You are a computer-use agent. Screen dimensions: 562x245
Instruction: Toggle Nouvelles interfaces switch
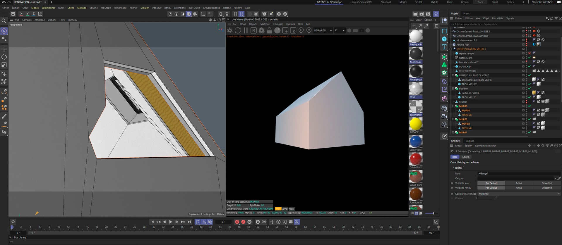point(559,2)
